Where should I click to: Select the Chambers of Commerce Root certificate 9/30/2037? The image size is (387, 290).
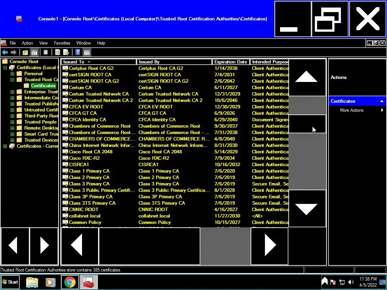175,126
